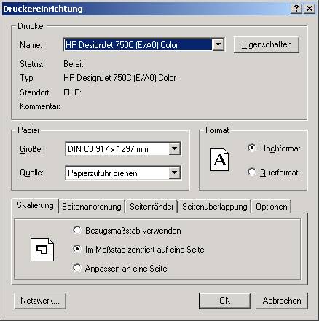Confirm with the OK button
The image size is (319, 321).
225,301
